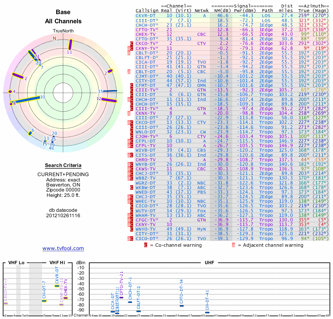Click the WKBW-DT callsign in the table

pos(146,187)
